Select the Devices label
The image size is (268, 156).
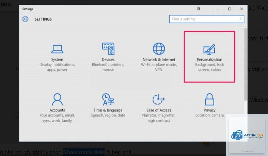pos(108,60)
